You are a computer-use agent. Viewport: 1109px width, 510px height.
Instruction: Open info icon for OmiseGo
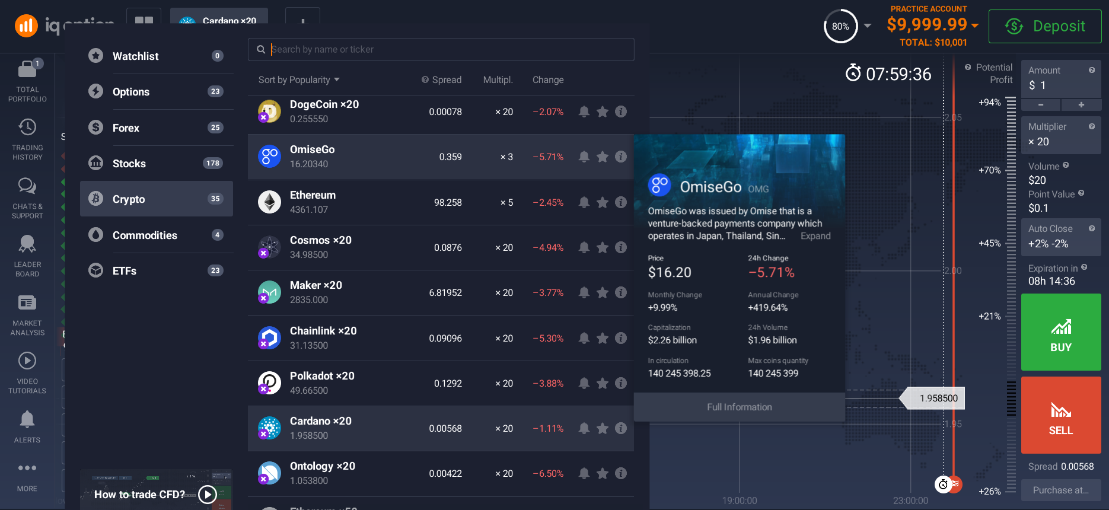(x=621, y=157)
